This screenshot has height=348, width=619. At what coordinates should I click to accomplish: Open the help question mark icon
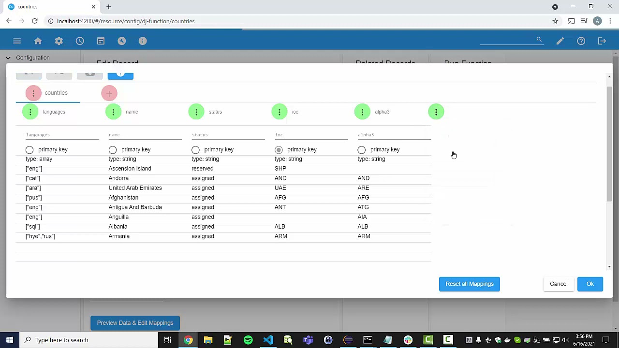[581, 41]
